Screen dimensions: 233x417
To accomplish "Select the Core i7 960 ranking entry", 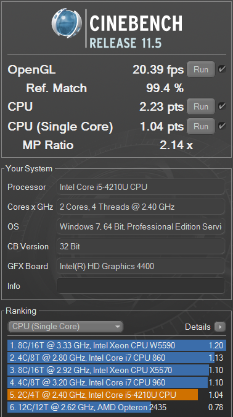I will click(116, 382).
